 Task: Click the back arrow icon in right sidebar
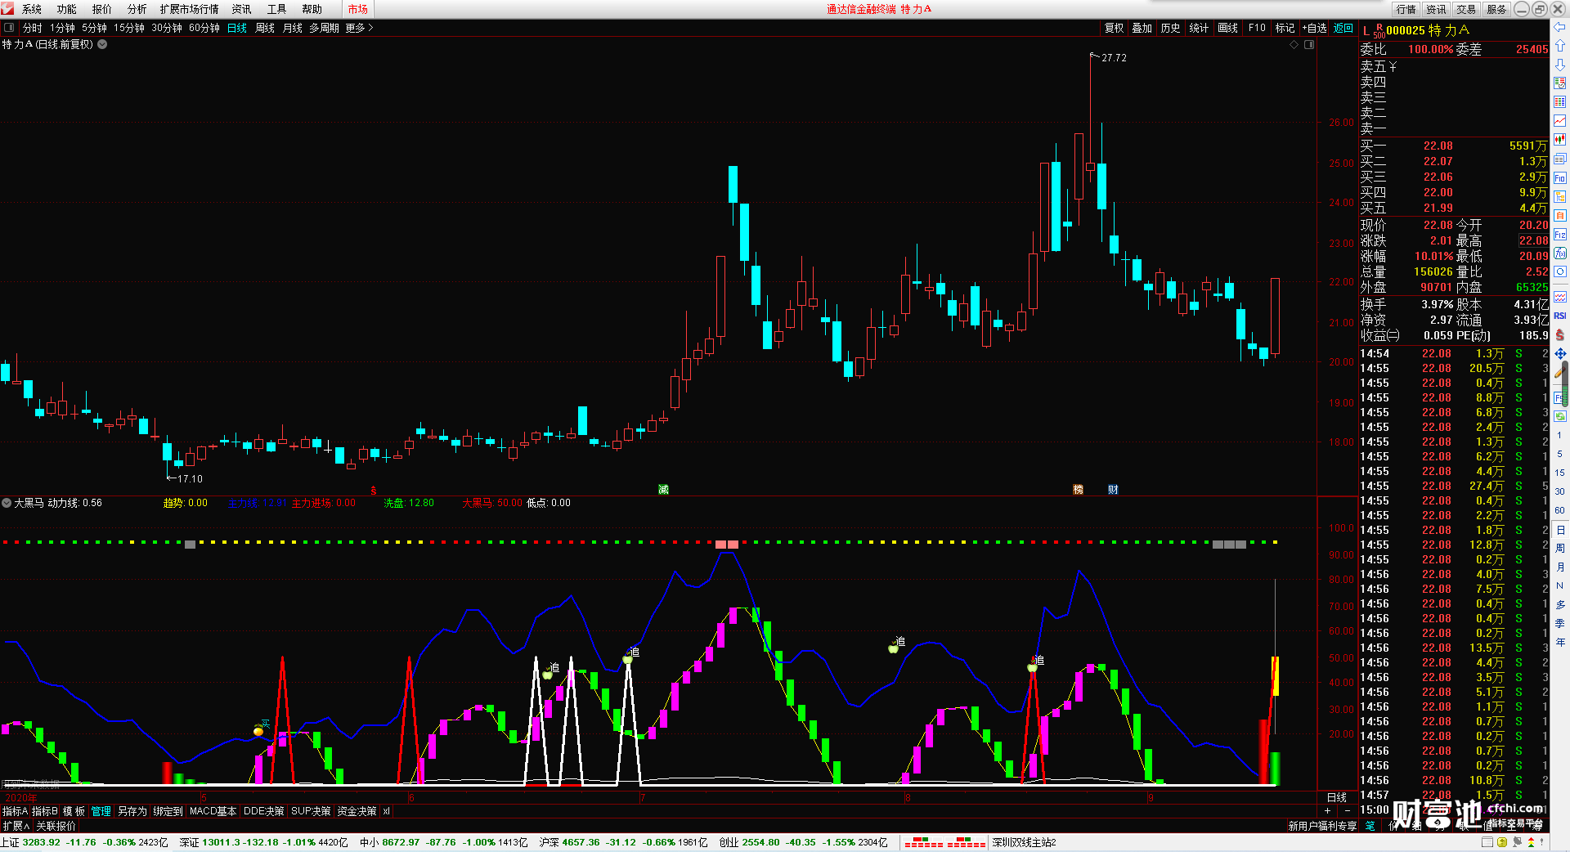coord(1560,27)
